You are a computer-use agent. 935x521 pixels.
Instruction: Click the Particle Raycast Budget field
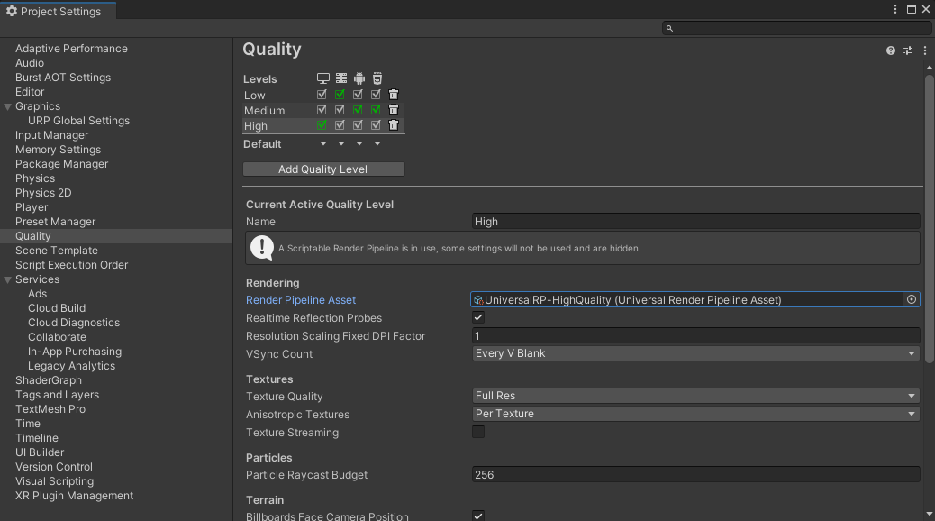coord(696,474)
